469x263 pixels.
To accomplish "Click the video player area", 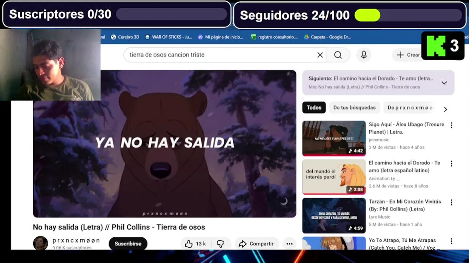I will pyautogui.click(x=164, y=144).
